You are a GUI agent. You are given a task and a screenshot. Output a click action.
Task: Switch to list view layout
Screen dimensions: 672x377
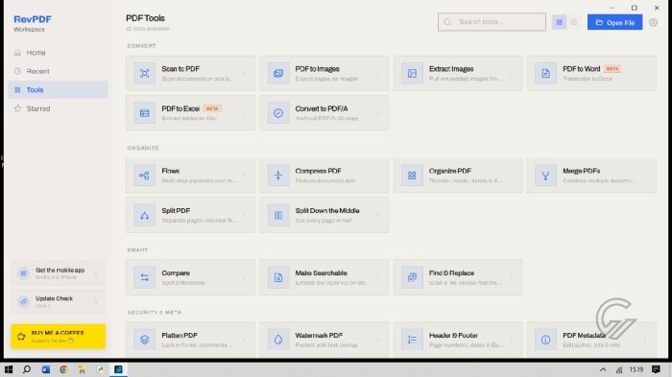[x=574, y=22]
